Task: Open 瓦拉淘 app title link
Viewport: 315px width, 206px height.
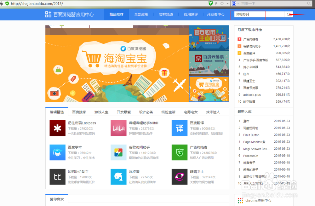Action: [134, 172]
